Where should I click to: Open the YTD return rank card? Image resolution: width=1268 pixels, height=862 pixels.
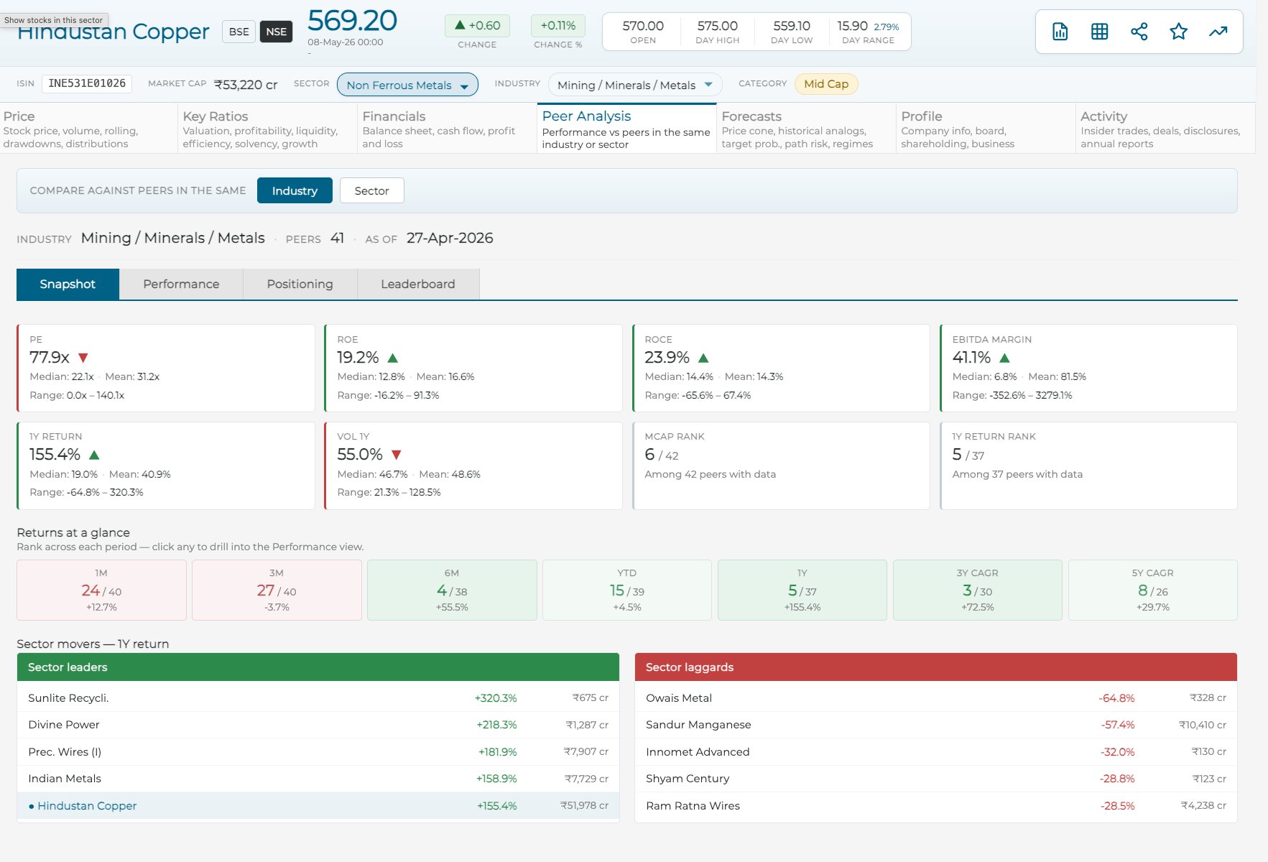pyautogui.click(x=627, y=590)
